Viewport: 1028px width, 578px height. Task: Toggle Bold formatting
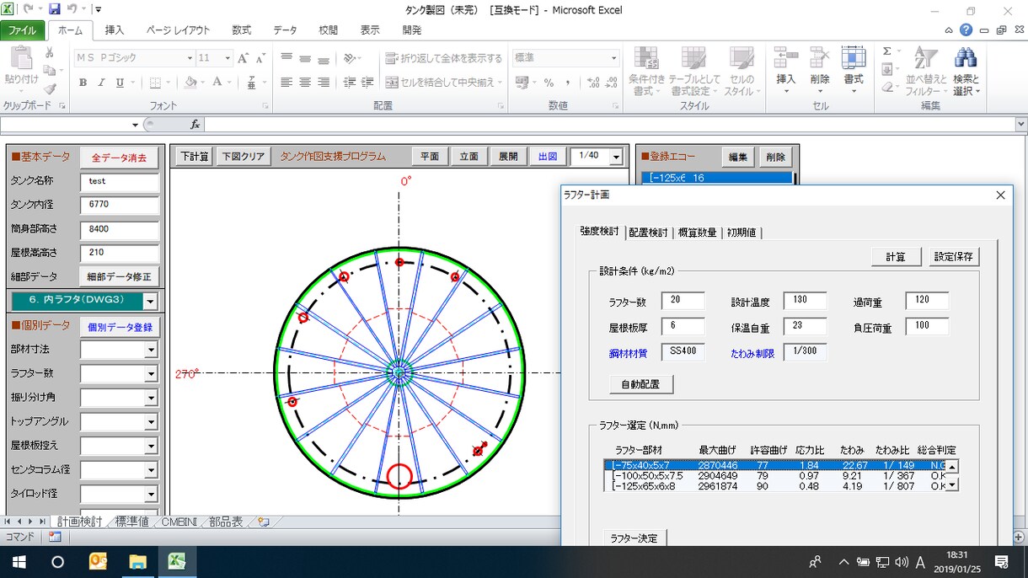pos(83,83)
